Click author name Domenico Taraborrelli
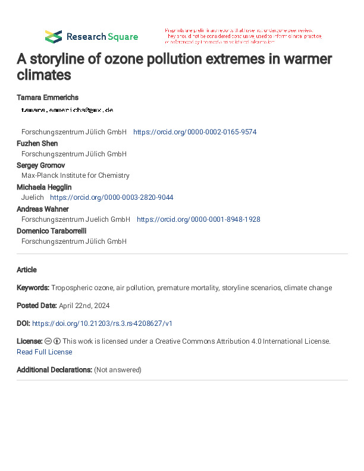The height and width of the screenshot is (471, 364). (52, 231)
